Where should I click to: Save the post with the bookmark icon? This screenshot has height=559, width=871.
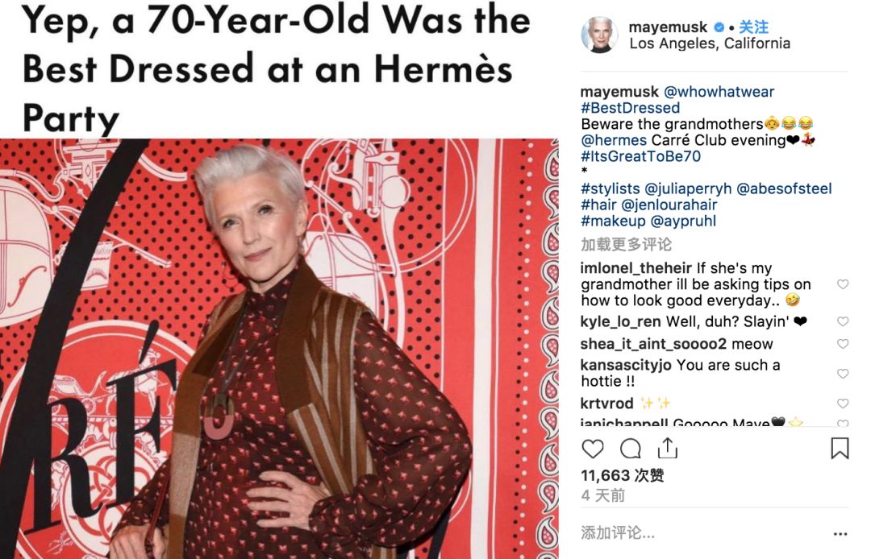840,448
